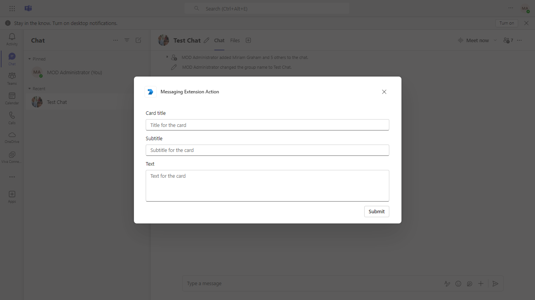Focus the Text for the card textarea
This screenshot has height=300, width=535.
pyautogui.click(x=267, y=186)
